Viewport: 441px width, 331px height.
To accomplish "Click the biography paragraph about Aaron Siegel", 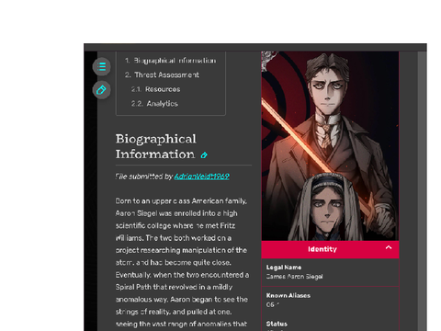I will (182, 262).
